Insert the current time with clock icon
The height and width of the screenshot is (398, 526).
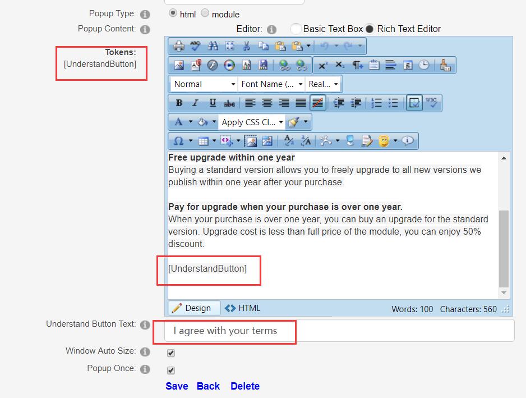424,65
